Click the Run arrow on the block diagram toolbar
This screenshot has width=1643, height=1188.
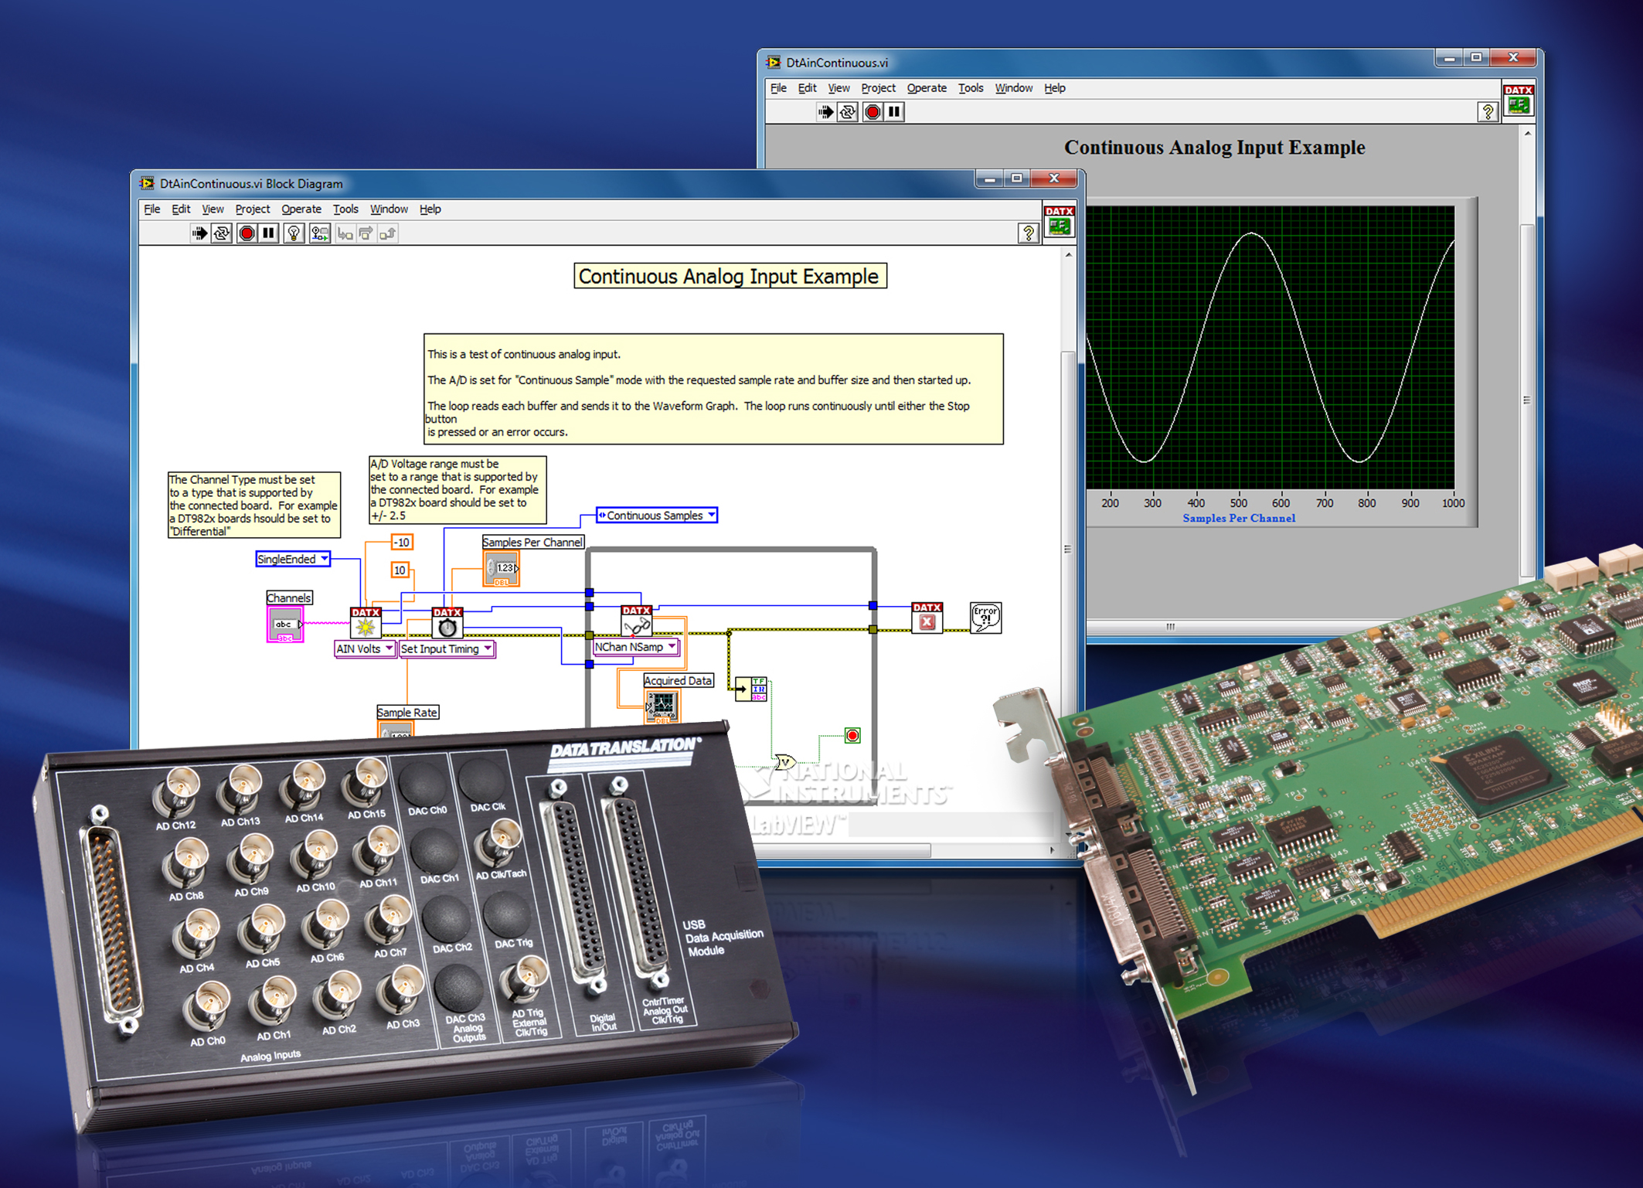point(200,232)
